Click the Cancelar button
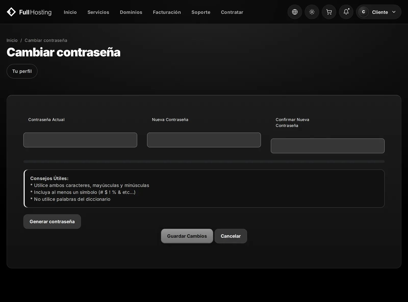408x302 pixels. coord(231,236)
